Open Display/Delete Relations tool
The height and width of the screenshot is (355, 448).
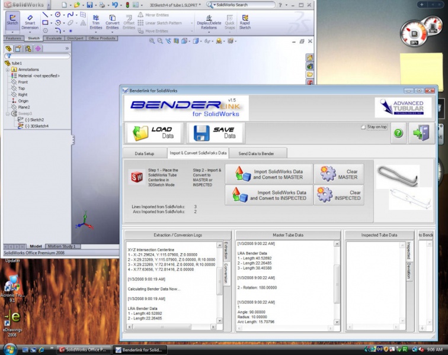(x=207, y=21)
